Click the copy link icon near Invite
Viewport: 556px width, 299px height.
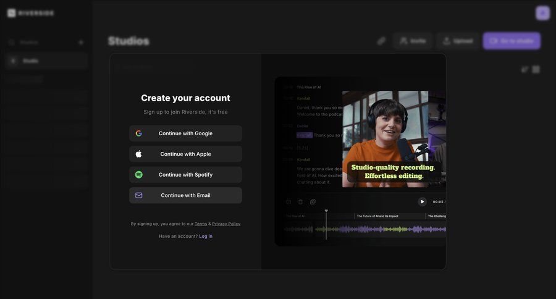[x=381, y=41]
